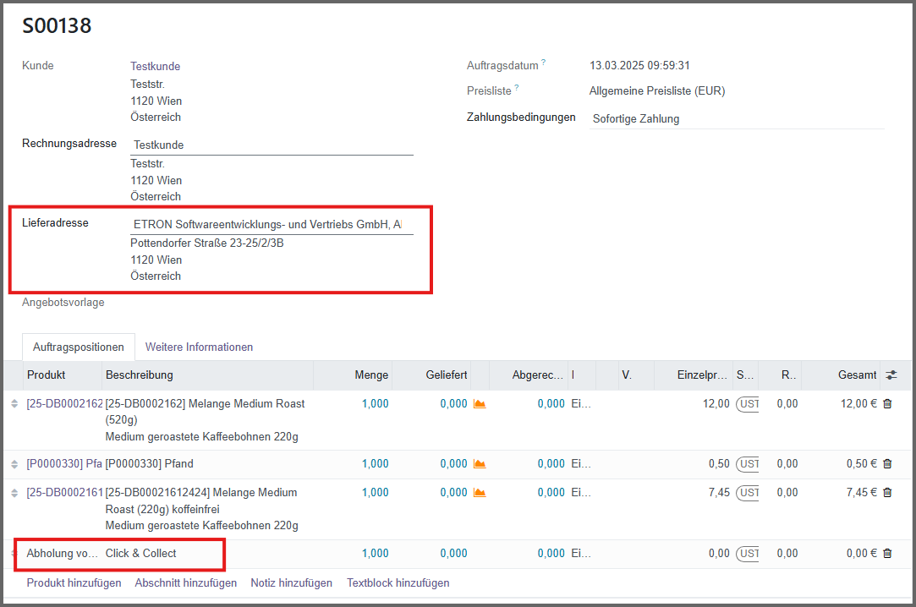Open forecast chart icon for first product
The width and height of the screenshot is (916, 607).
point(480,404)
